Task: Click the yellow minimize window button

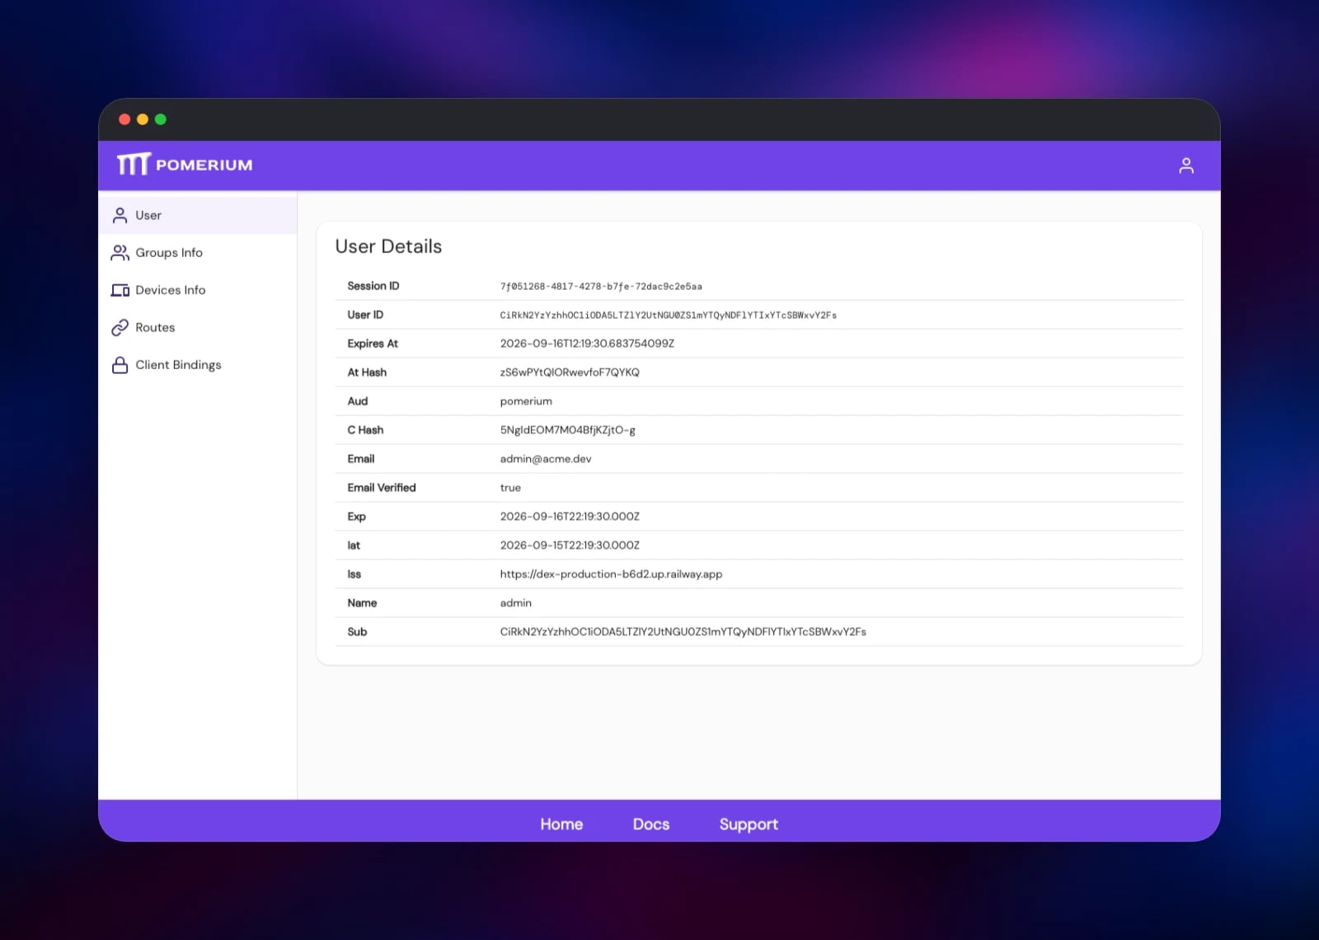Action: click(143, 119)
